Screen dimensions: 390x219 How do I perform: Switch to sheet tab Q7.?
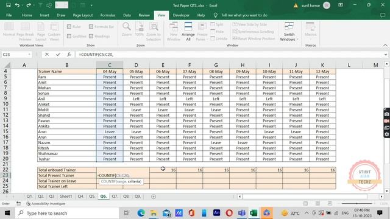click(115, 196)
